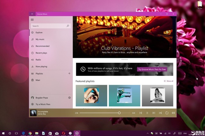Open the volume control
The width and height of the screenshot is (205, 136).
coord(173,113)
